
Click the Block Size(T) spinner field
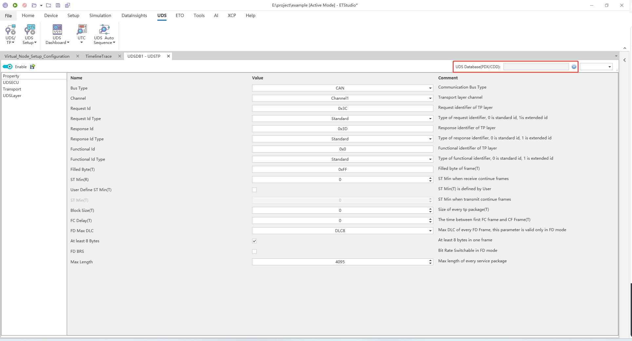click(x=343, y=211)
